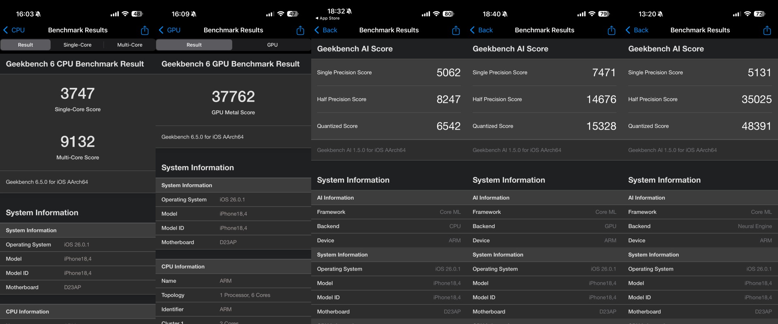Screen dimensions: 778x324
Task: Tap the share icon on GPU benchmark screen
Action: coord(300,30)
